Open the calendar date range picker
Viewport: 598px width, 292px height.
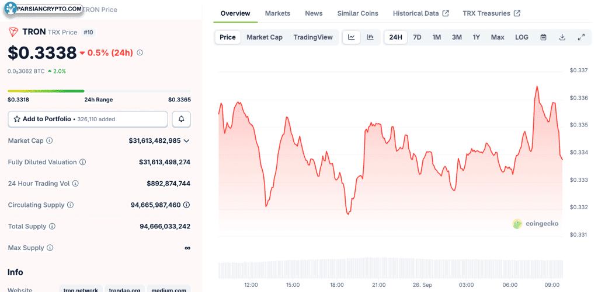(544, 37)
